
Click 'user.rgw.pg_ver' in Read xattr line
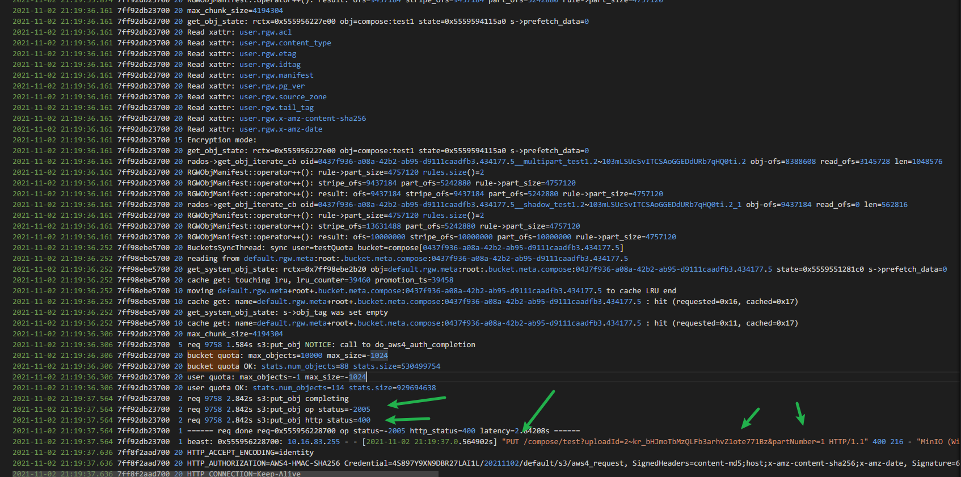pyautogui.click(x=272, y=86)
